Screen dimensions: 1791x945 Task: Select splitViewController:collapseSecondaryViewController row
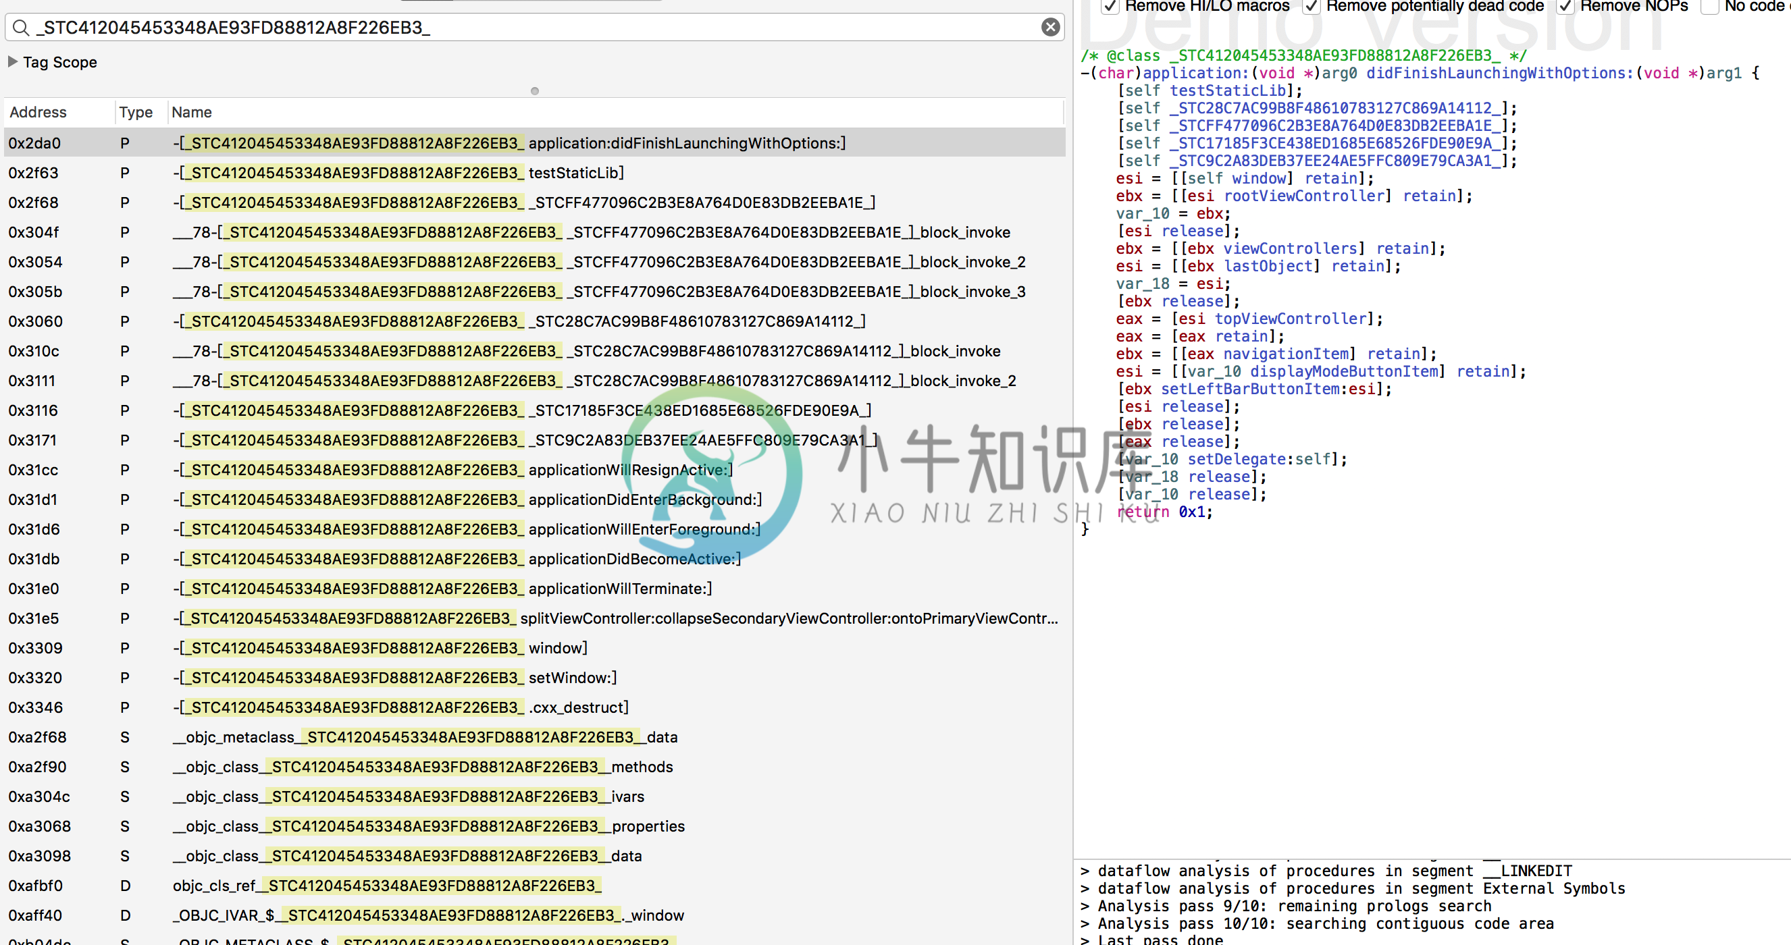(x=534, y=618)
